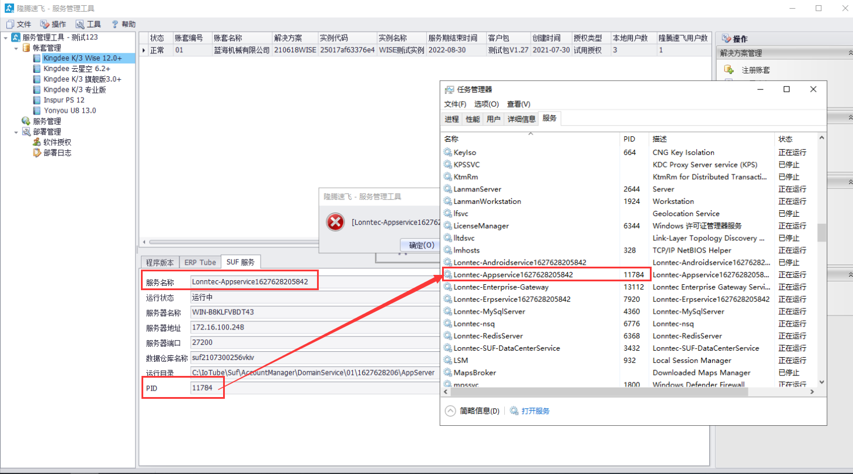Click the Task Manager horizontal scroll left arrow

pos(445,391)
